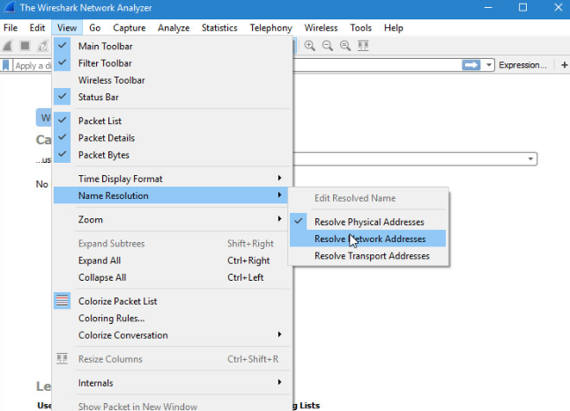Viewport: 570px width, 411px height.
Task: Click the restart capture icon
Action: tap(43, 46)
